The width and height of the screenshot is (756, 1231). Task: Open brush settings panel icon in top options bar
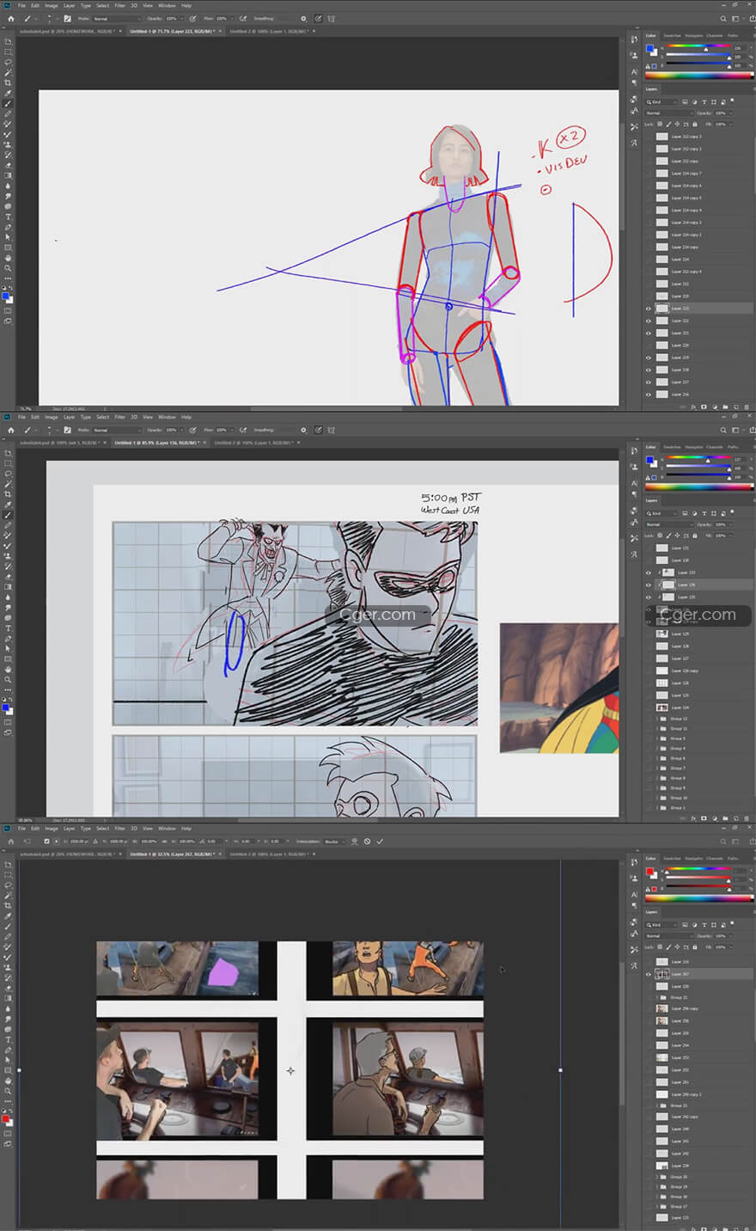[67, 18]
